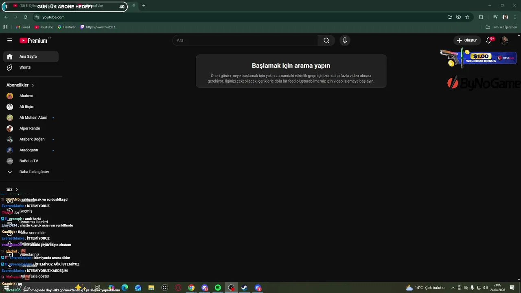This screenshot has width=521, height=293.
Task: Close the YouTube browser tab
Action: pos(134,6)
